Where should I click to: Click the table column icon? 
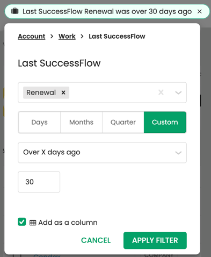pos(33,223)
